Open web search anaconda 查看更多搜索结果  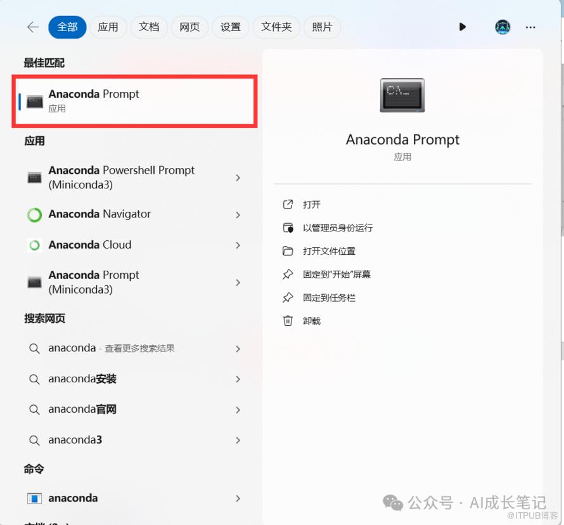click(x=135, y=348)
